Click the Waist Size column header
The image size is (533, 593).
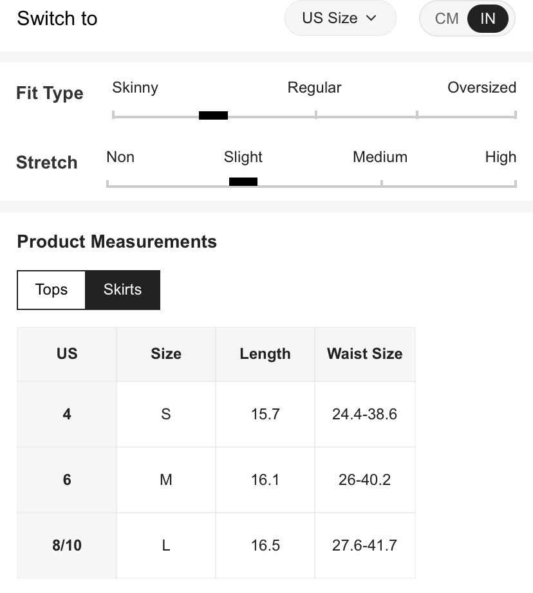click(x=364, y=354)
